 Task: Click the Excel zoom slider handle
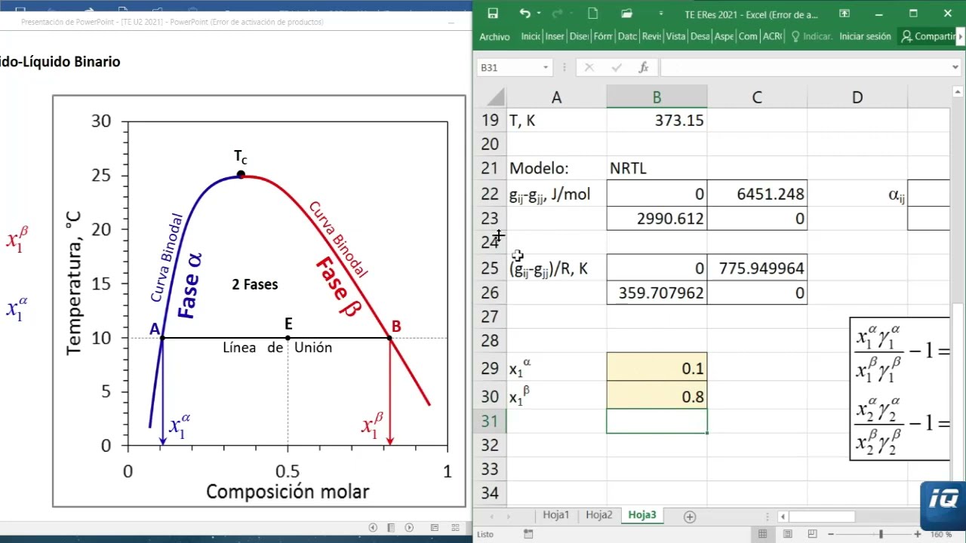(x=881, y=534)
